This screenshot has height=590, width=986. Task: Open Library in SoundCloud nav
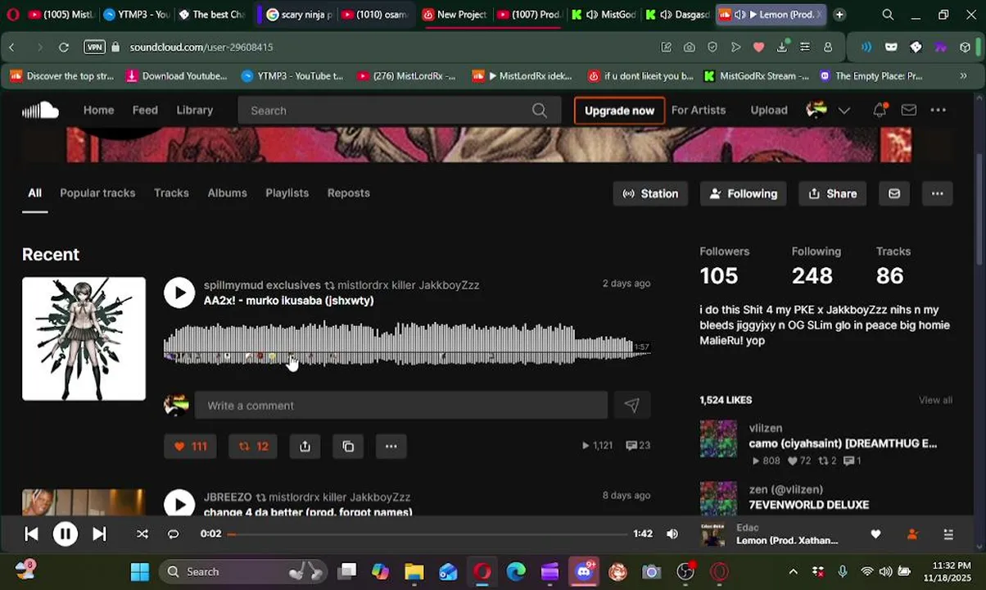coord(195,110)
